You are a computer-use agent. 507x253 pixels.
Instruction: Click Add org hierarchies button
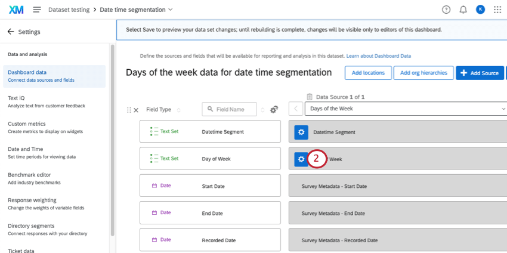pos(423,73)
